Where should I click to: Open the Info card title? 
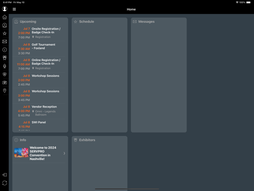pyautogui.click(x=23, y=140)
